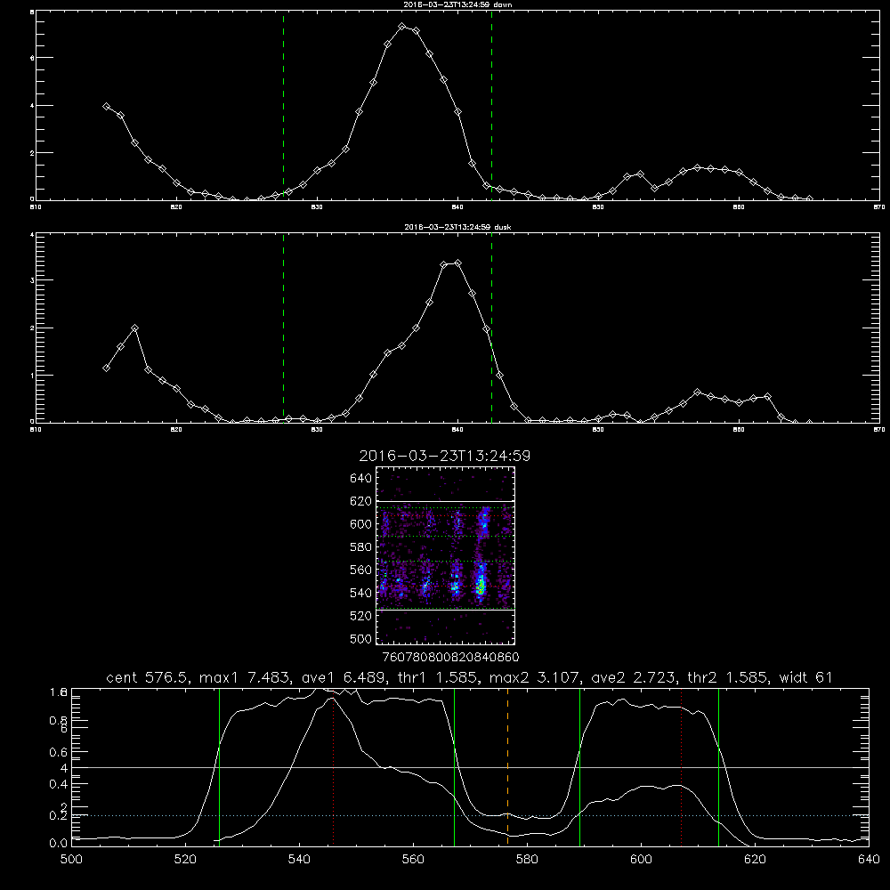Click the peak data point of the dusk curve
The height and width of the screenshot is (890, 890).
457,263
